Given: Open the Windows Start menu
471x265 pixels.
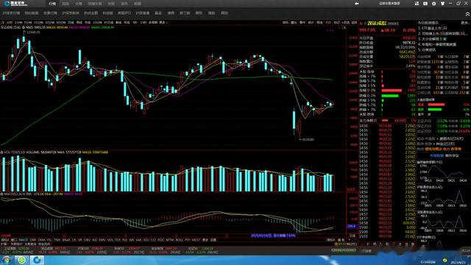Looking at the screenshot, I should point(6,260).
